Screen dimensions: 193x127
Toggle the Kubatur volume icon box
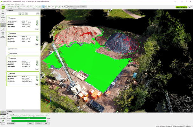tap(9, 74)
